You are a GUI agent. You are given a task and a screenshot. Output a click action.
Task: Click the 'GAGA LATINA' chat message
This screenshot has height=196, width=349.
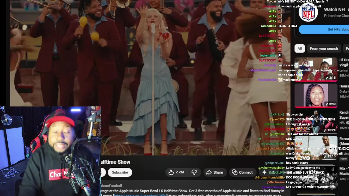coord(287,26)
